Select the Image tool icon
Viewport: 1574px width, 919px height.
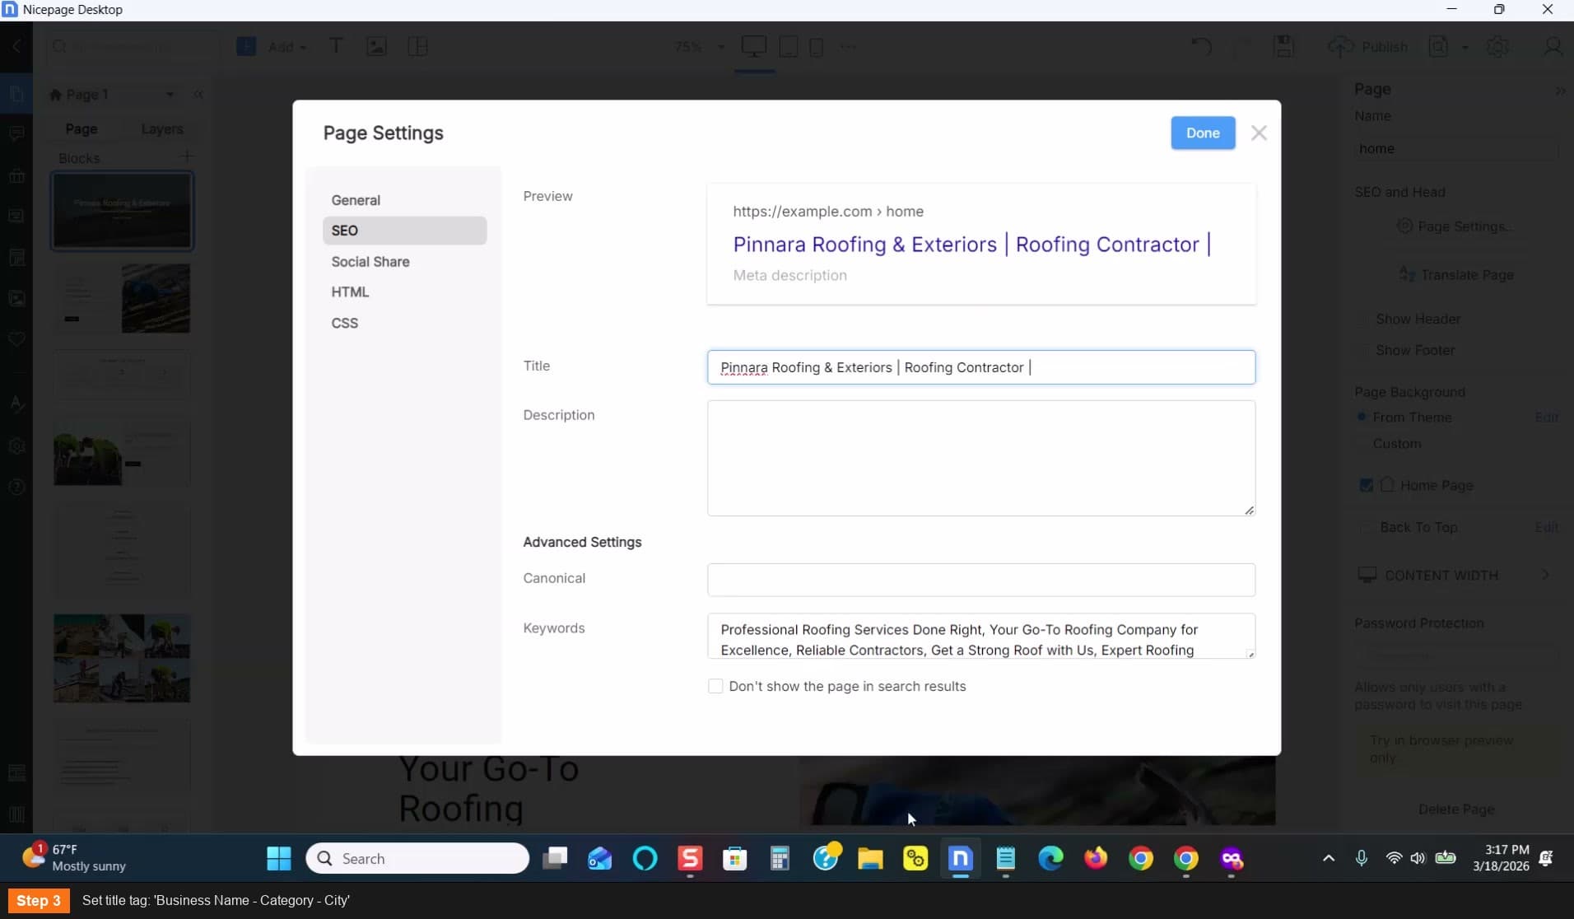[x=376, y=46]
